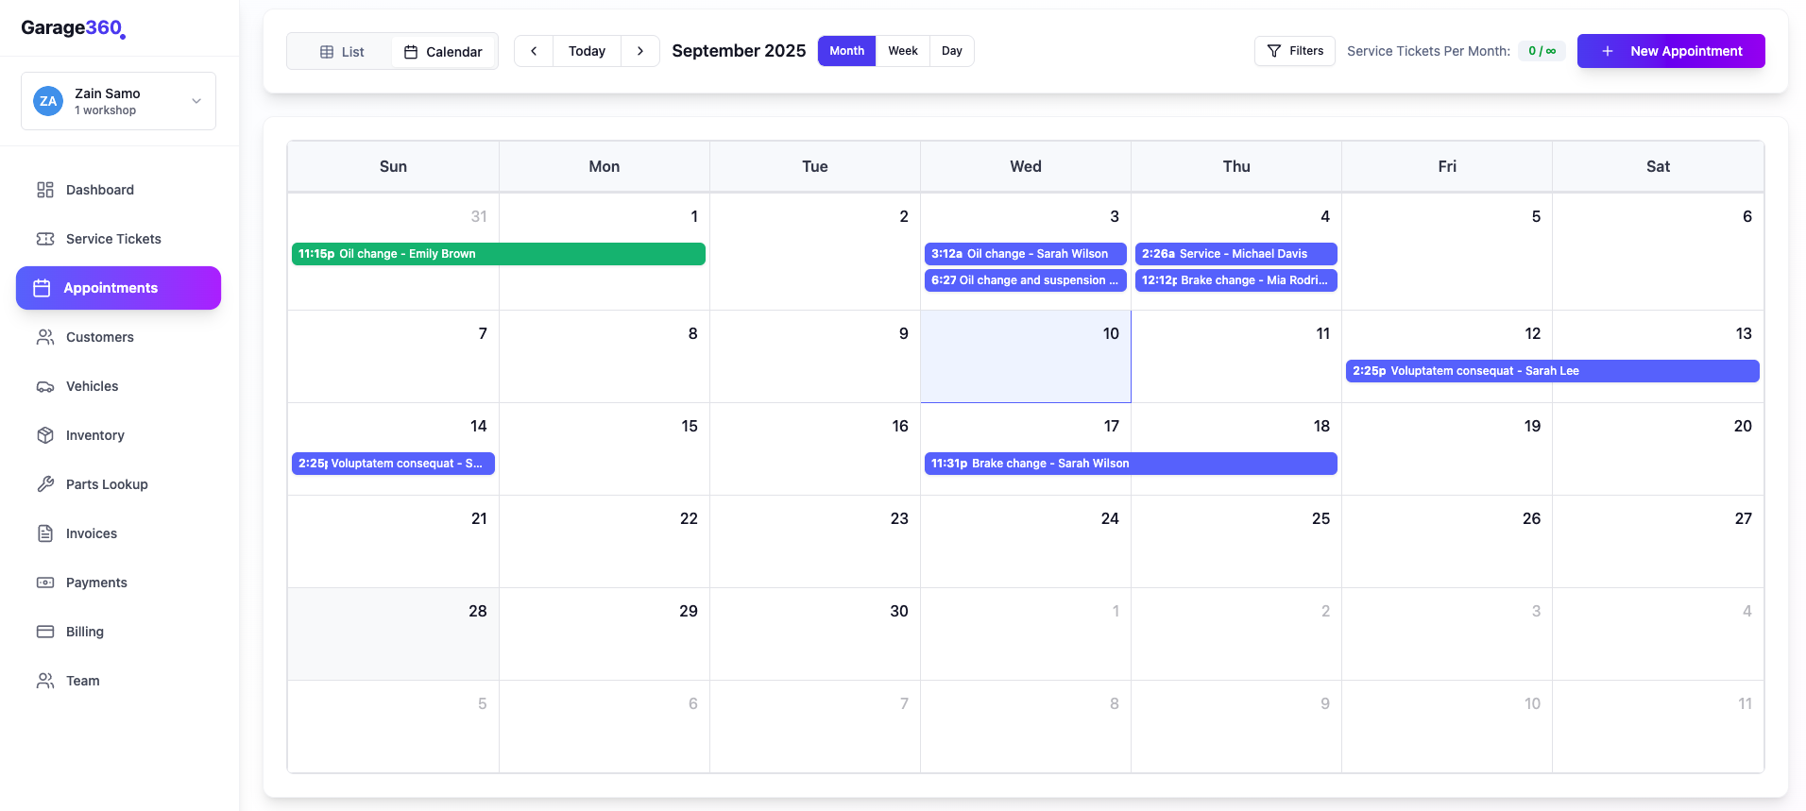Switch to Week view
The width and height of the screenshot is (1806, 811).
[x=902, y=51]
